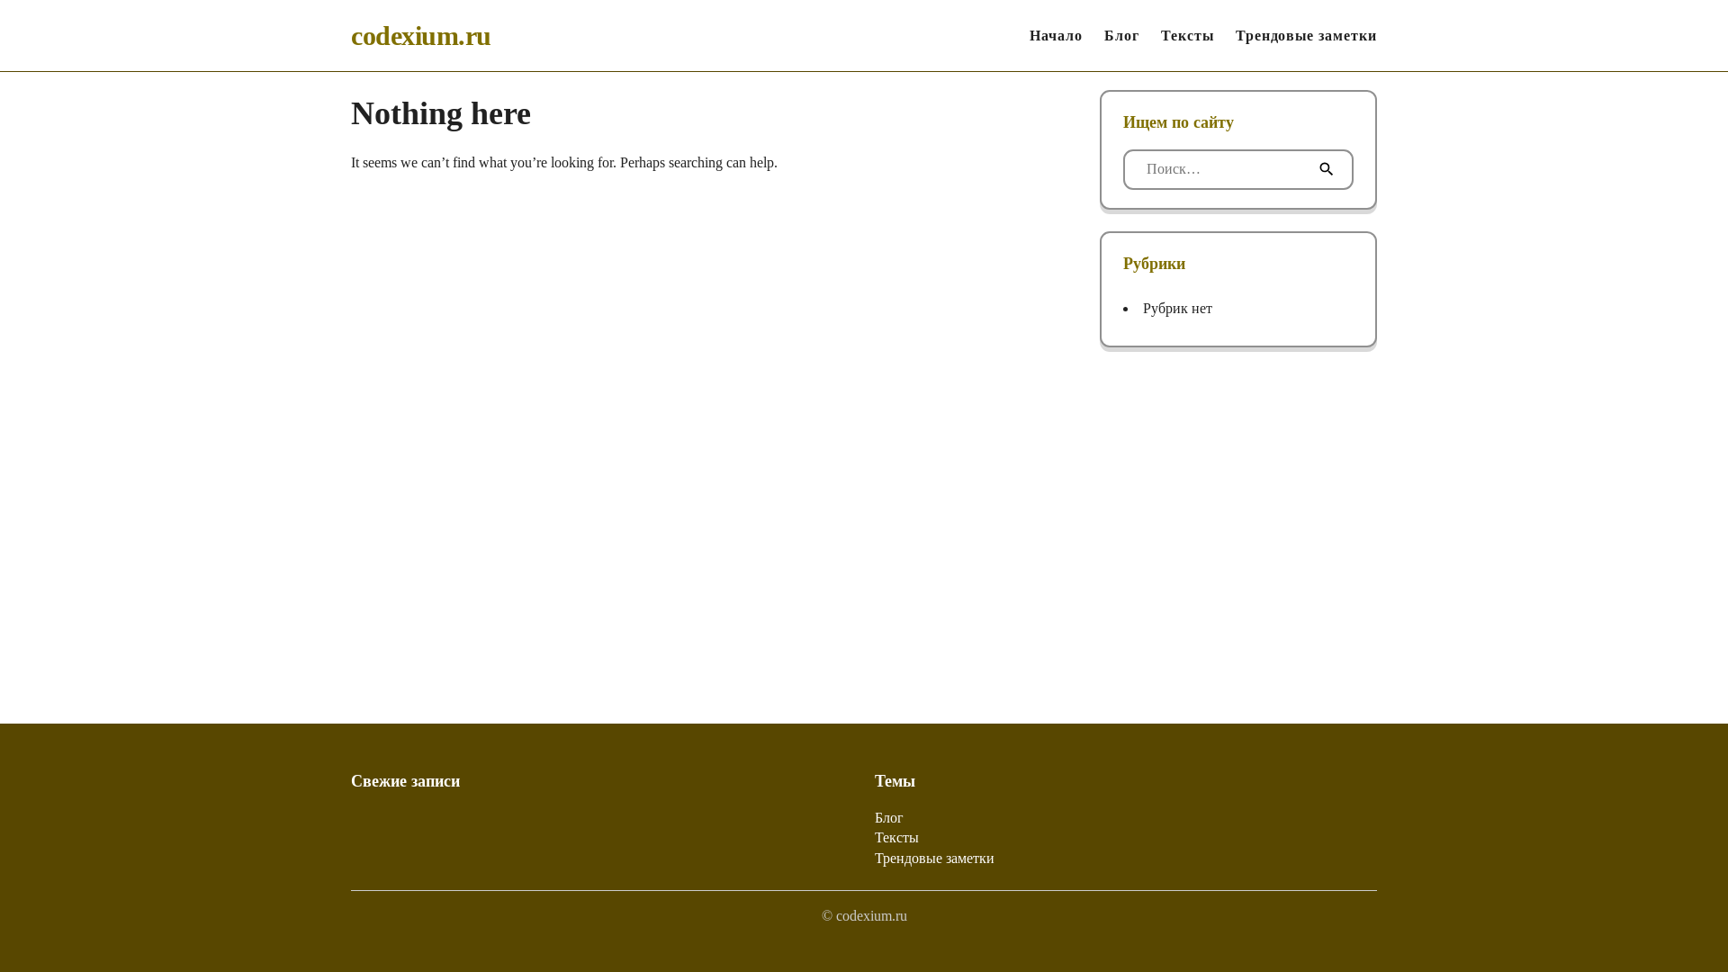Click the 'Рубрик нет' list entry
This screenshot has height=972, width=1728.
1177,309
